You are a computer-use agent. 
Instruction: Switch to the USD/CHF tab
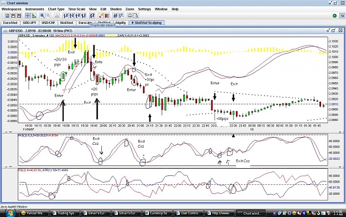pos(48,23)
